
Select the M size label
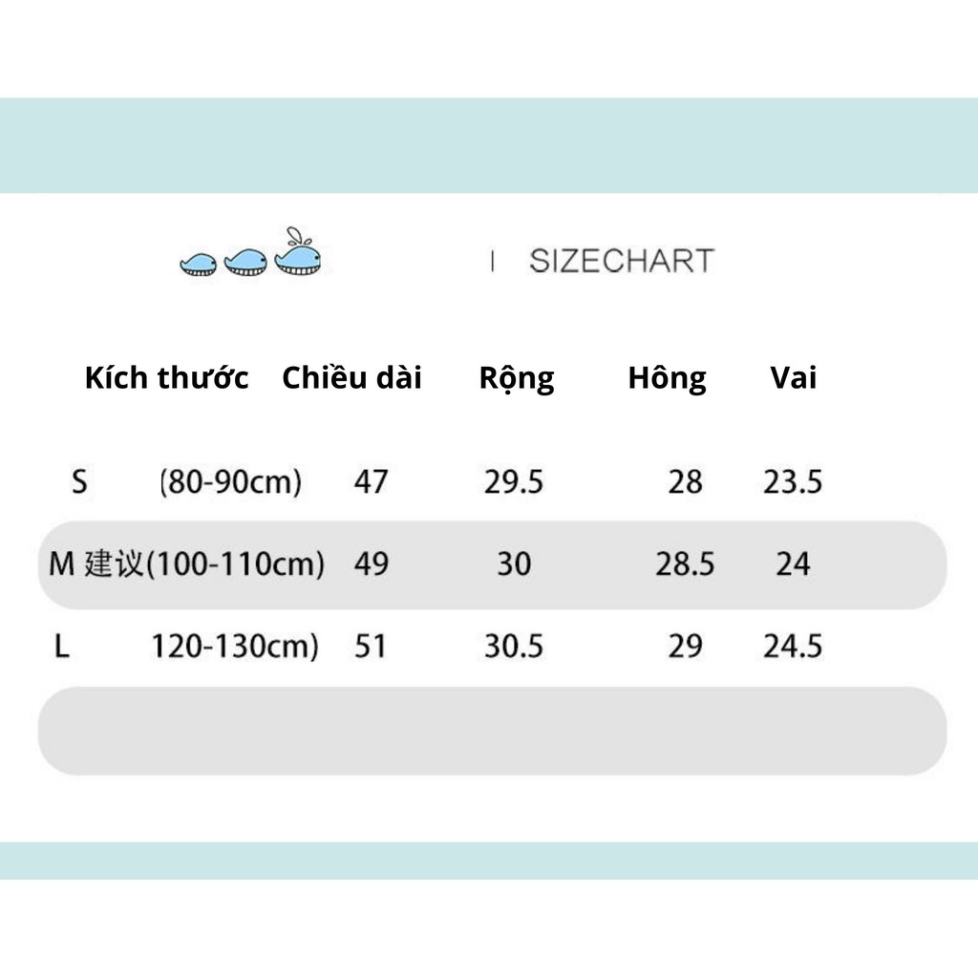61,564
